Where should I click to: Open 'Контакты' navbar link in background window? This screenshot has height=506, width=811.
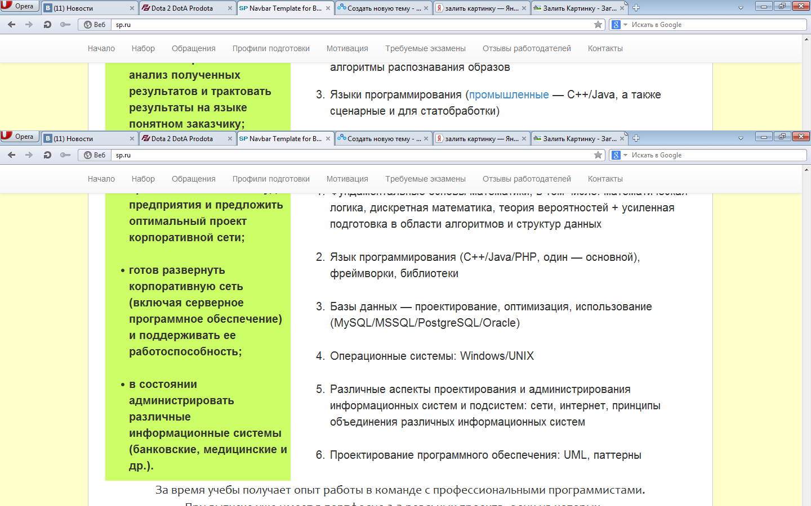click(605, 48)
